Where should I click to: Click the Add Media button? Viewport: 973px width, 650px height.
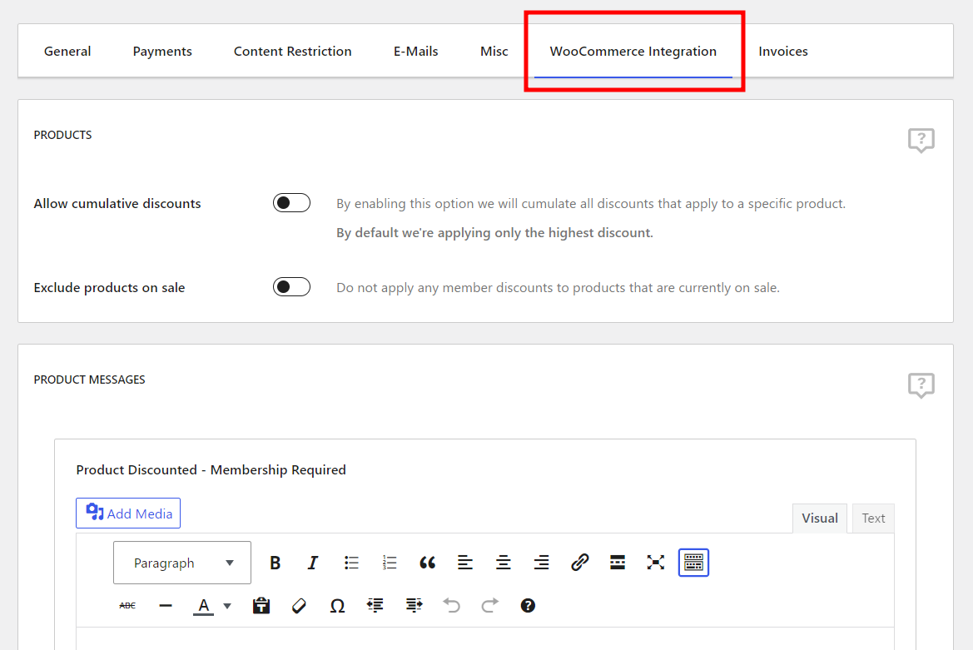pos(128,514)
